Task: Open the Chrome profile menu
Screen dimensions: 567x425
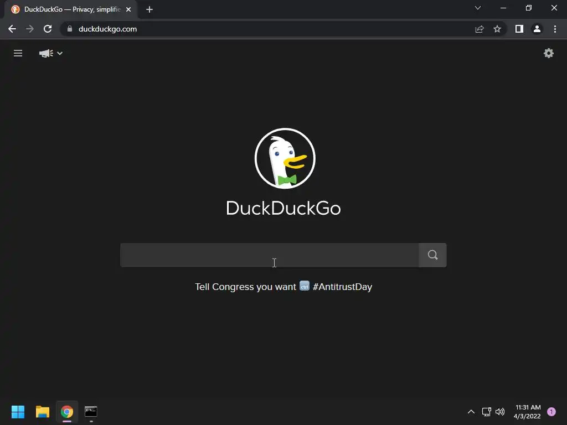Action: (537, 29)
